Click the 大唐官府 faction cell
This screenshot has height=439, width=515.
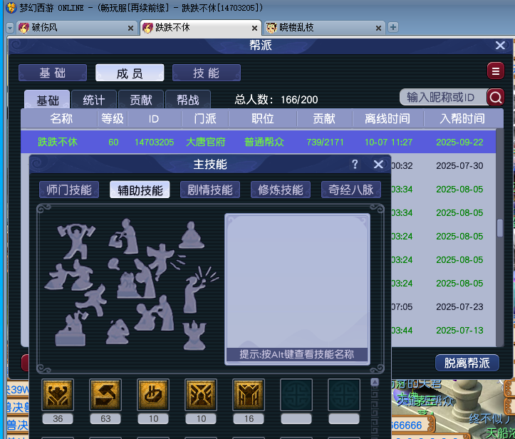206,142
